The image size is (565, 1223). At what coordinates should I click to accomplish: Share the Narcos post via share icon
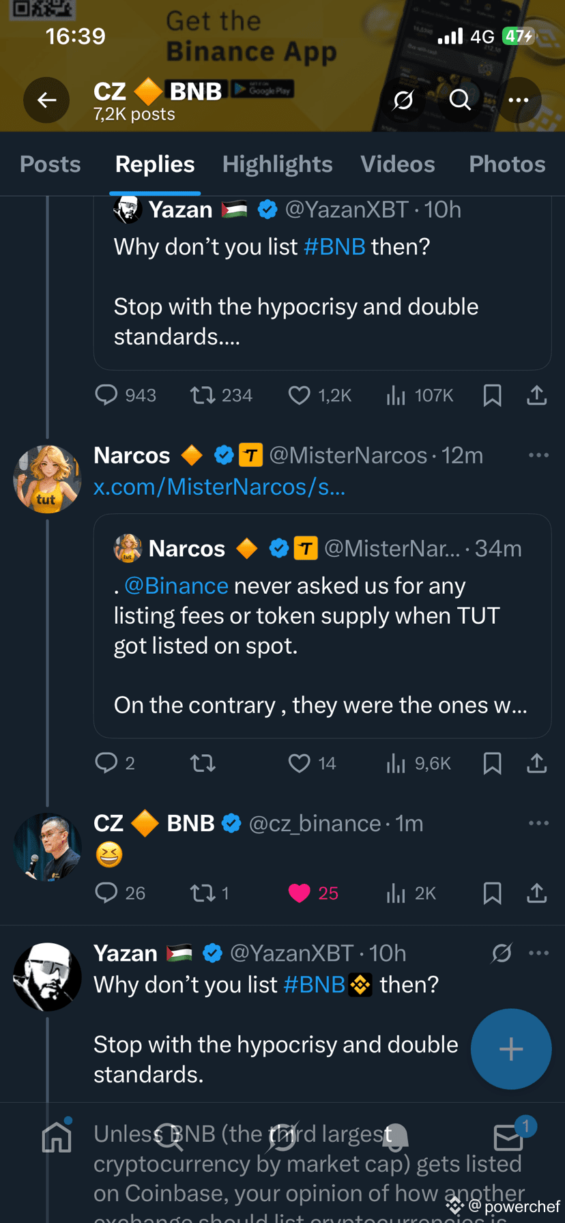click(537, 763)
